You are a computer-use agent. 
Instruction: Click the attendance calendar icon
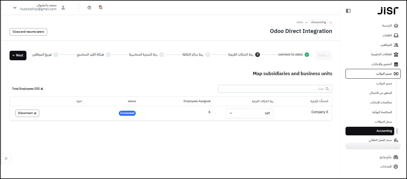pos(396,64)
